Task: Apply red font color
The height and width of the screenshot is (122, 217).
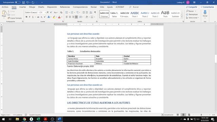Action: (x=59, y=17)
